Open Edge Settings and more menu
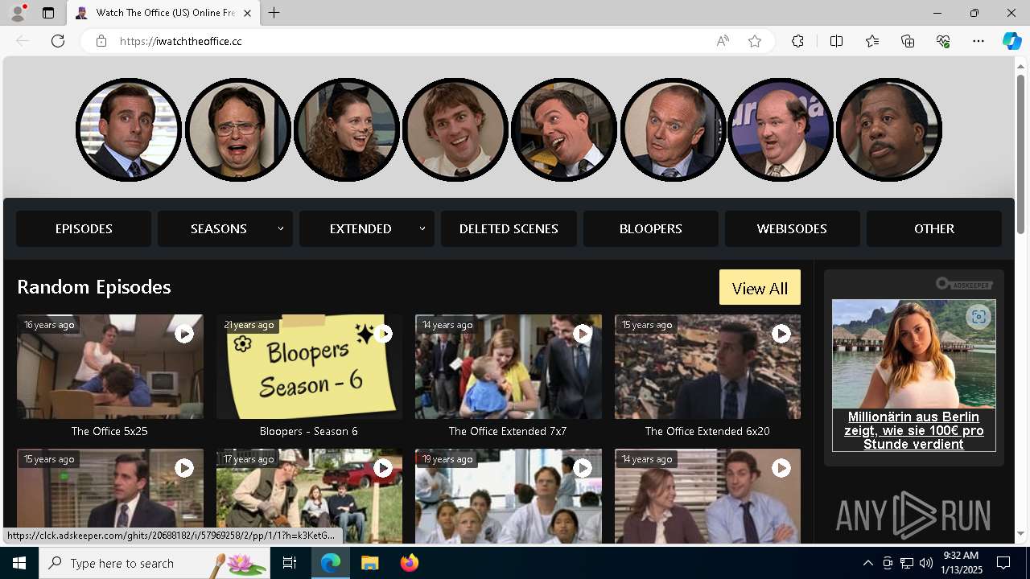Screen dimensions: 1030x579 click(x=978, y=41)
